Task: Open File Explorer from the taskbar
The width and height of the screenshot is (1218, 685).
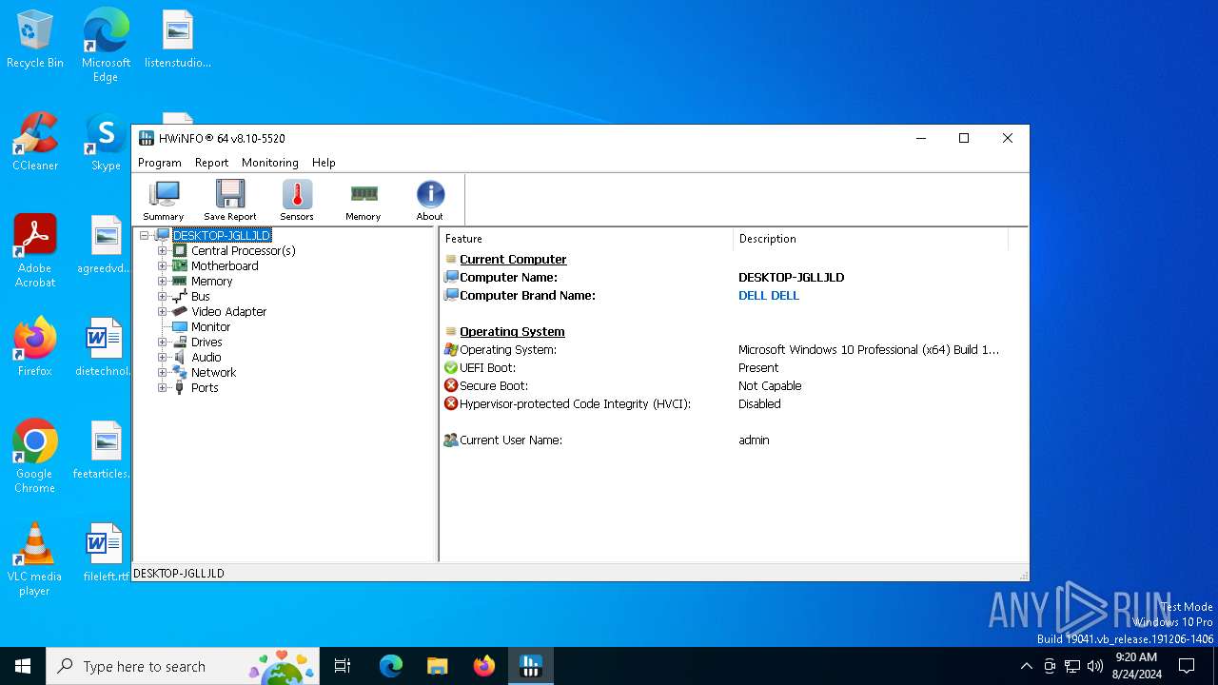Action: (438, 666)
